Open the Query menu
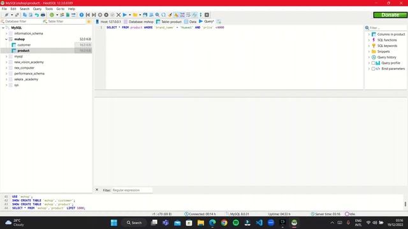This screenshot has height=229, width=408. click(x=37, y=9)
